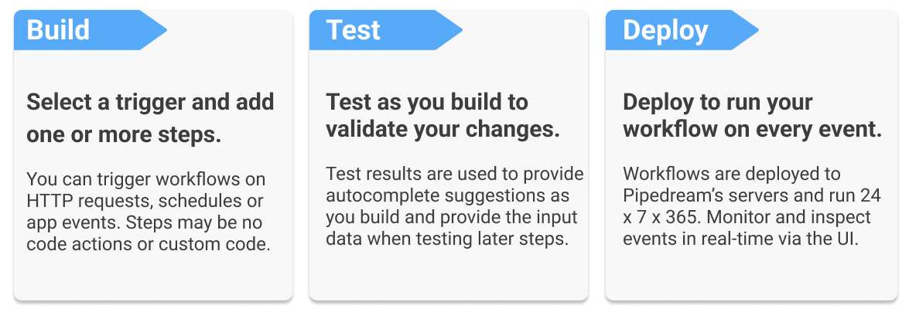
Task: Click text 'code actions or custom code.'
Action: [x=148, y=245]
